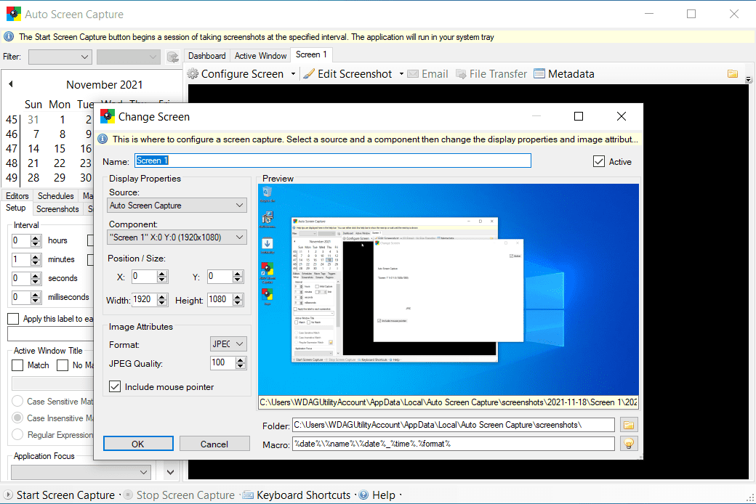The width and height of the screenshot is (756, 504).
Task: Click the lightbulb macro help icon
Action: tap(629, 443)
